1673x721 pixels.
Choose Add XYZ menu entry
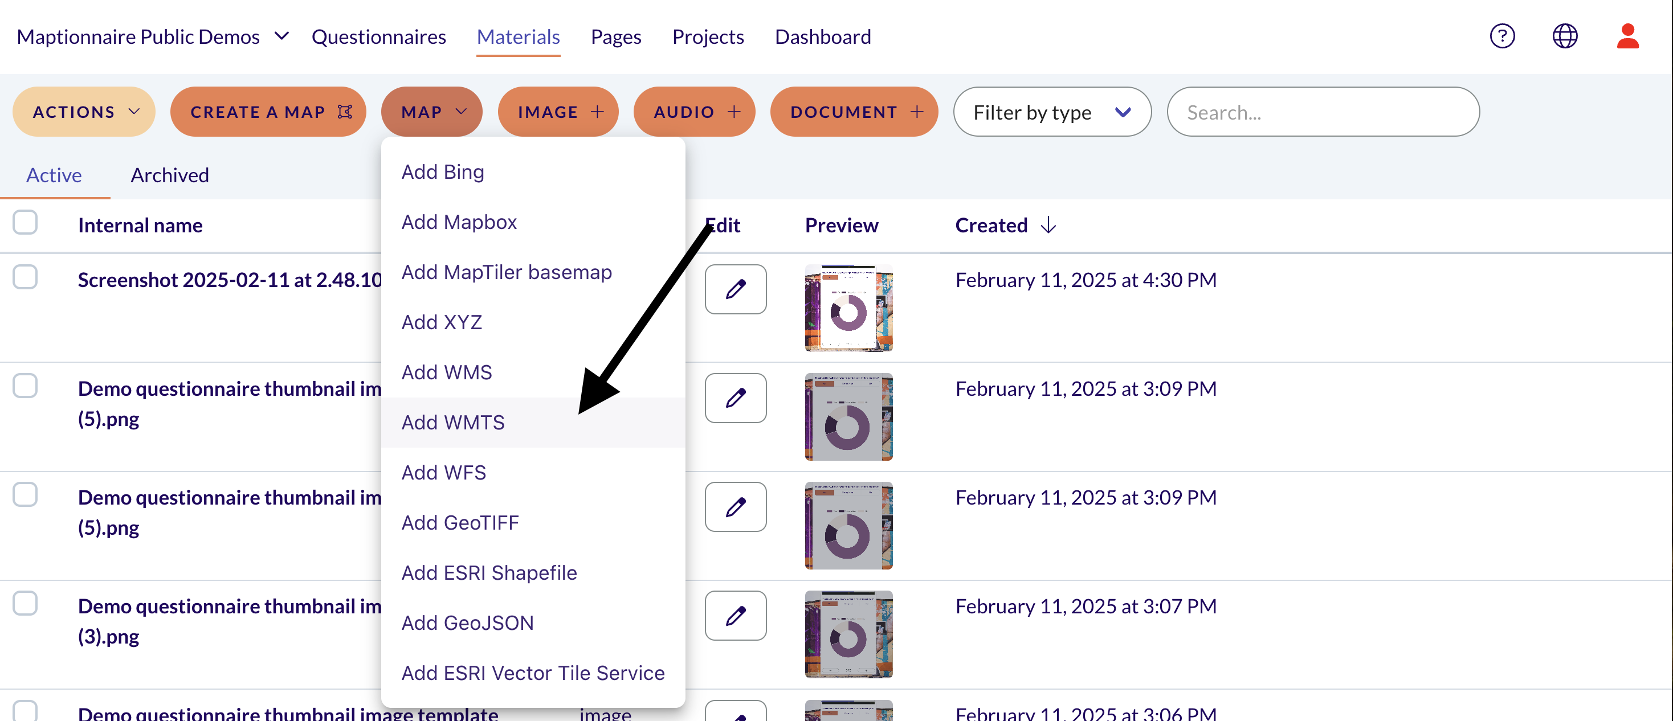click(533, 322)
